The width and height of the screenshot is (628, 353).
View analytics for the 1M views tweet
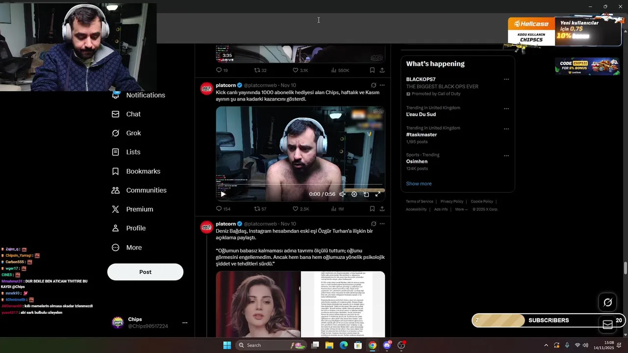[x=338, y=209]
